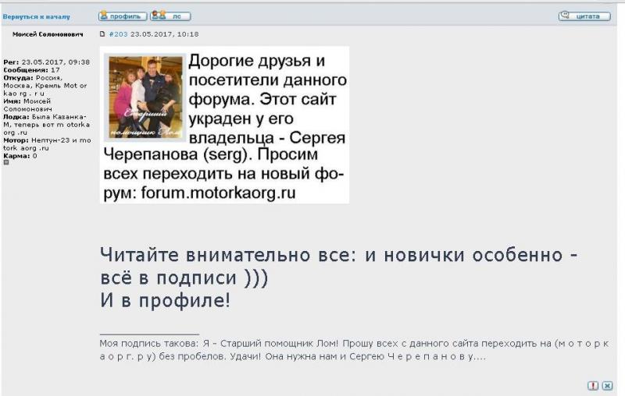Click the "Рег:" registration date line
Image resolution: width=625 pixels, height=396 pixels.
tap(46, 62)
